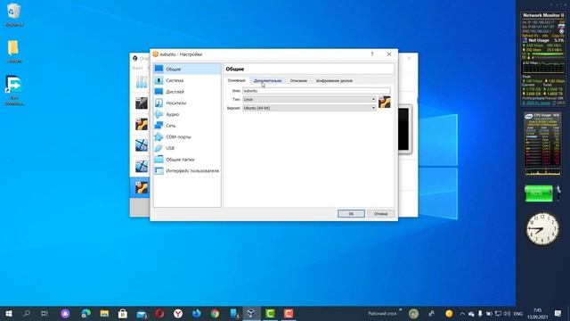This screenshot has width=570, height=321.
Task: Click the taskbar clock showing 7:45
Action: 538,313
